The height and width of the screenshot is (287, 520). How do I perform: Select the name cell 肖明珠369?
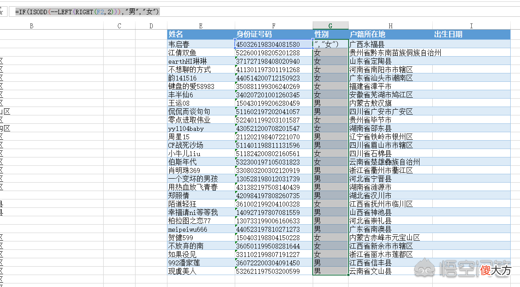tap(201, 170)
